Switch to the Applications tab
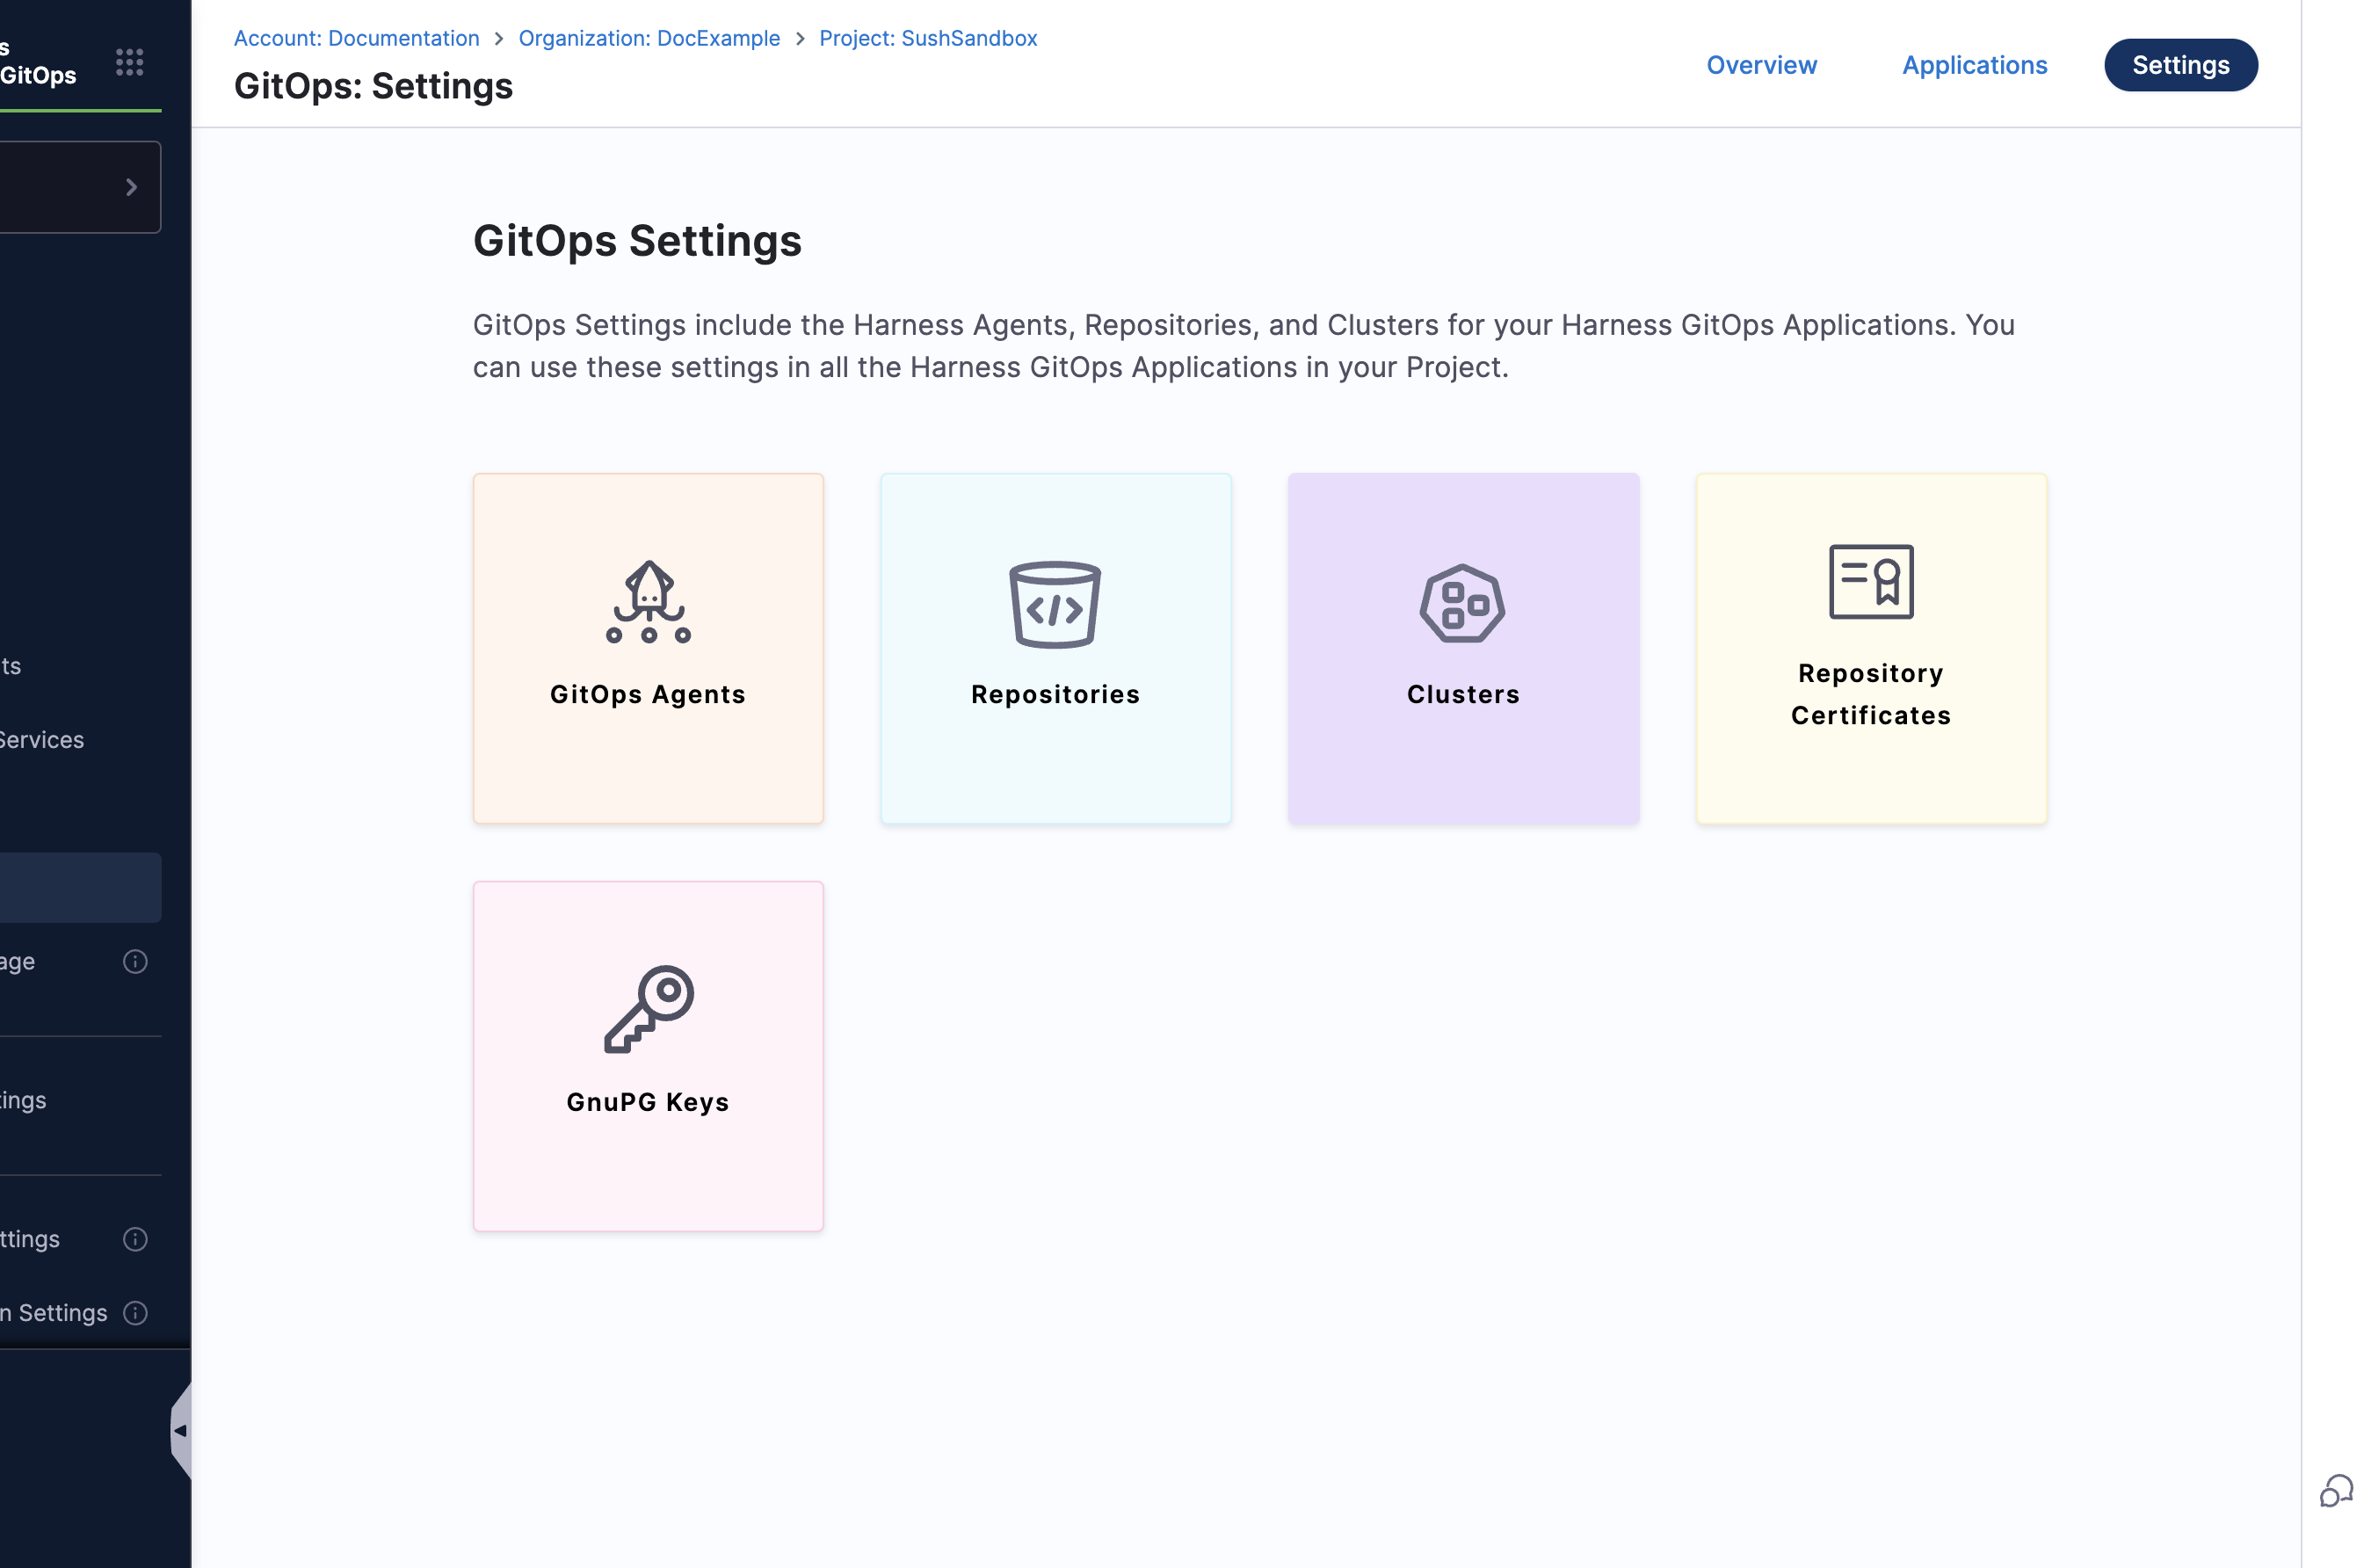The height and width of the screenshot is (1568, 2371). (1974, 65)
